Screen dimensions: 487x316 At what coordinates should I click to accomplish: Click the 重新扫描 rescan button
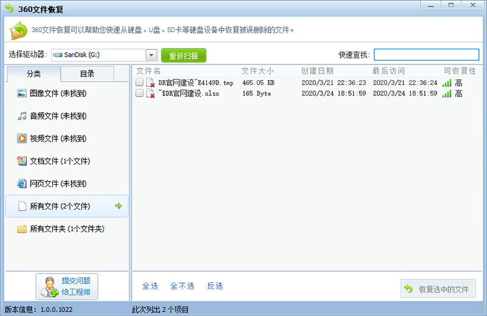pos(184,55)
